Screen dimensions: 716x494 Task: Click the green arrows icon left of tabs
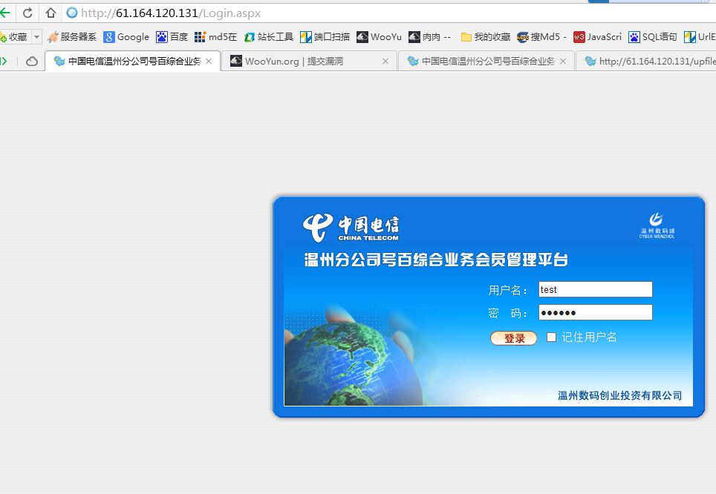pos(4,61)
